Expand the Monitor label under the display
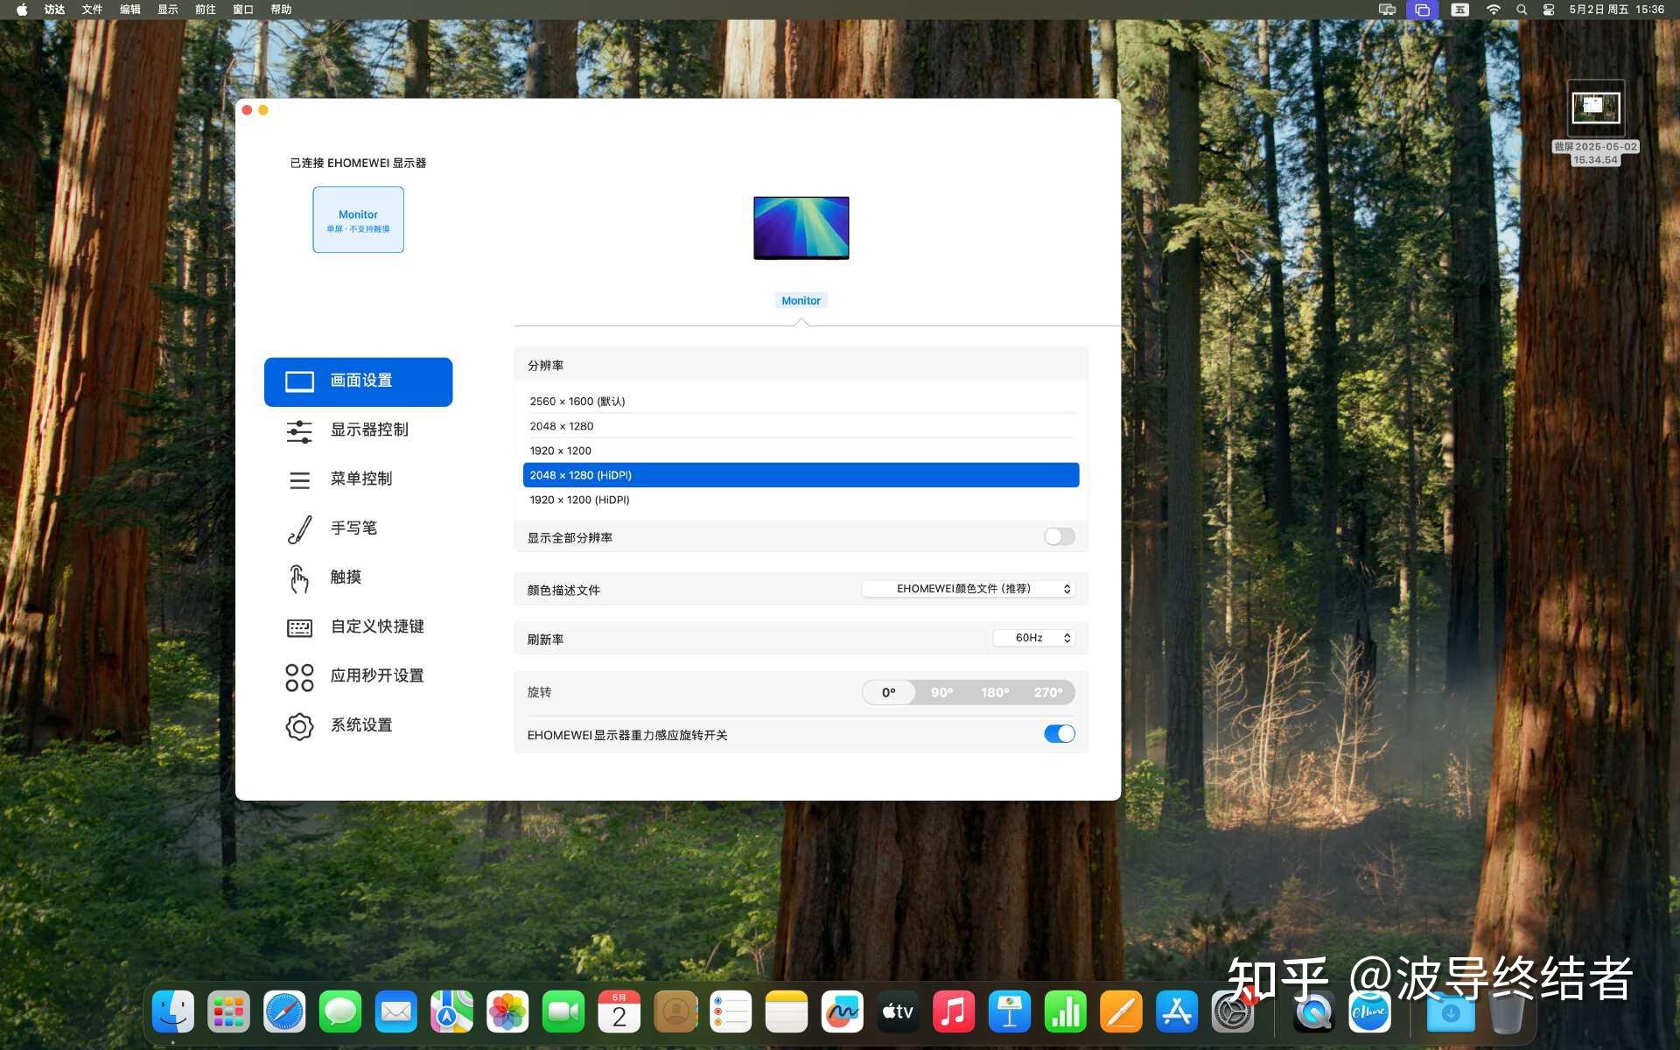1680x1050 pixels. (801, 300)
